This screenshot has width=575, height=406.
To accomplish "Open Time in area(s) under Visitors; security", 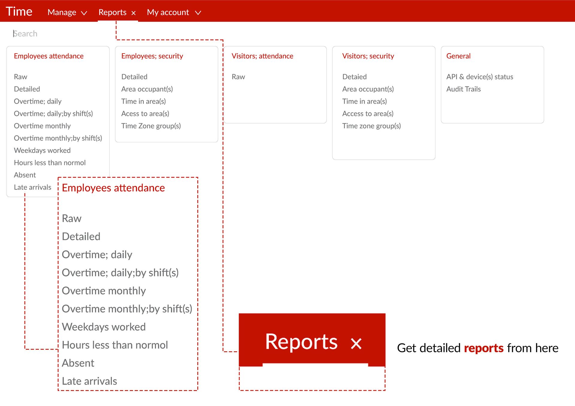I will point(364,101).
